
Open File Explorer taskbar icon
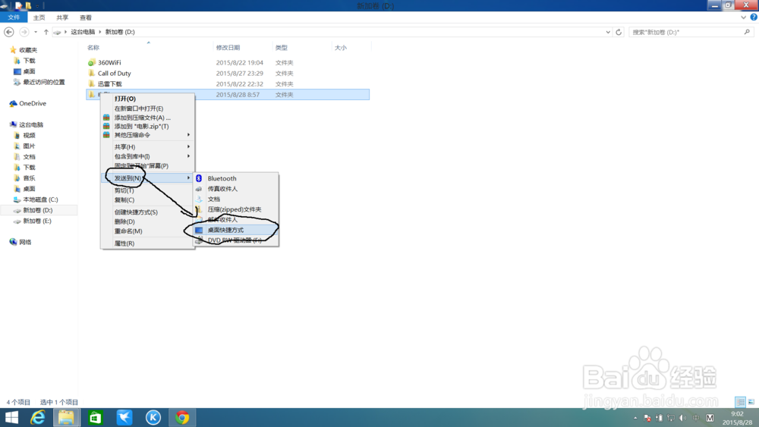(66, 417)
